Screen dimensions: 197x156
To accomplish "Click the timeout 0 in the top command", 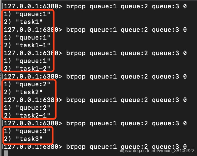I will point(185,6).
